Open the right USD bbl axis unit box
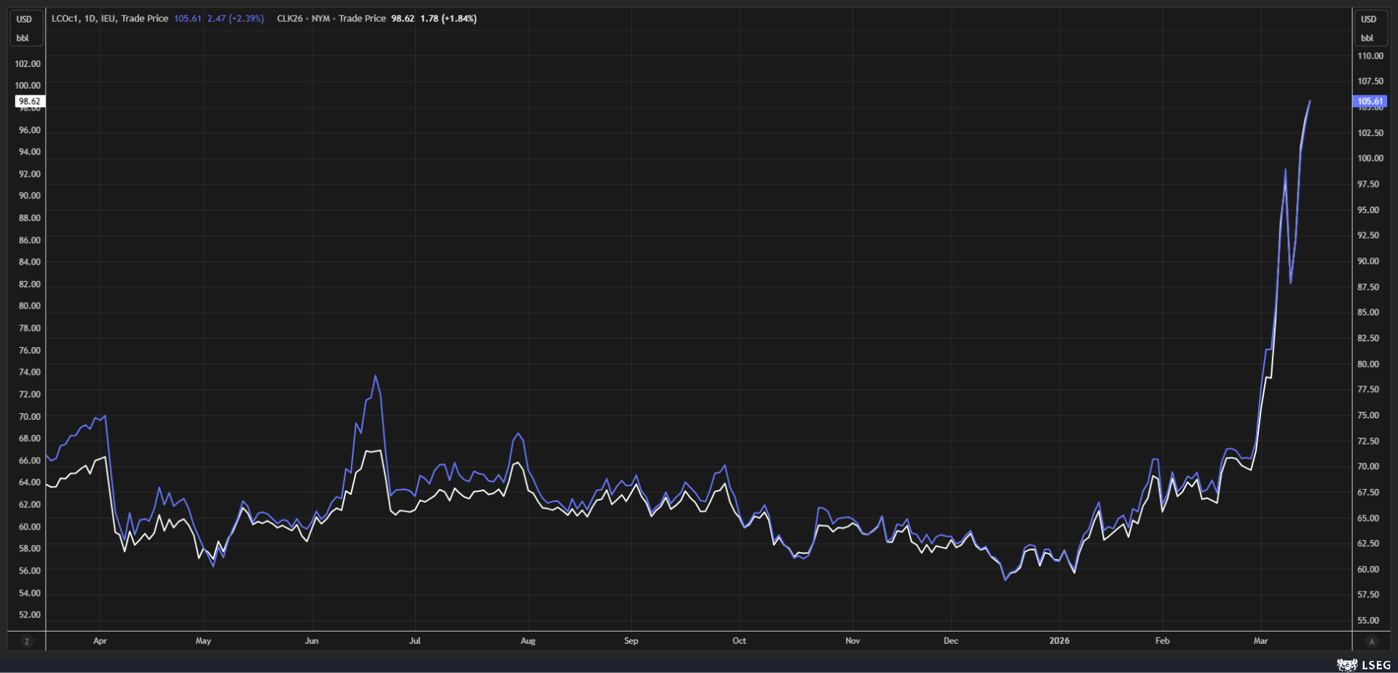Image resolution: width=1398 pixels, height=673 pixels. [1369, 28]
